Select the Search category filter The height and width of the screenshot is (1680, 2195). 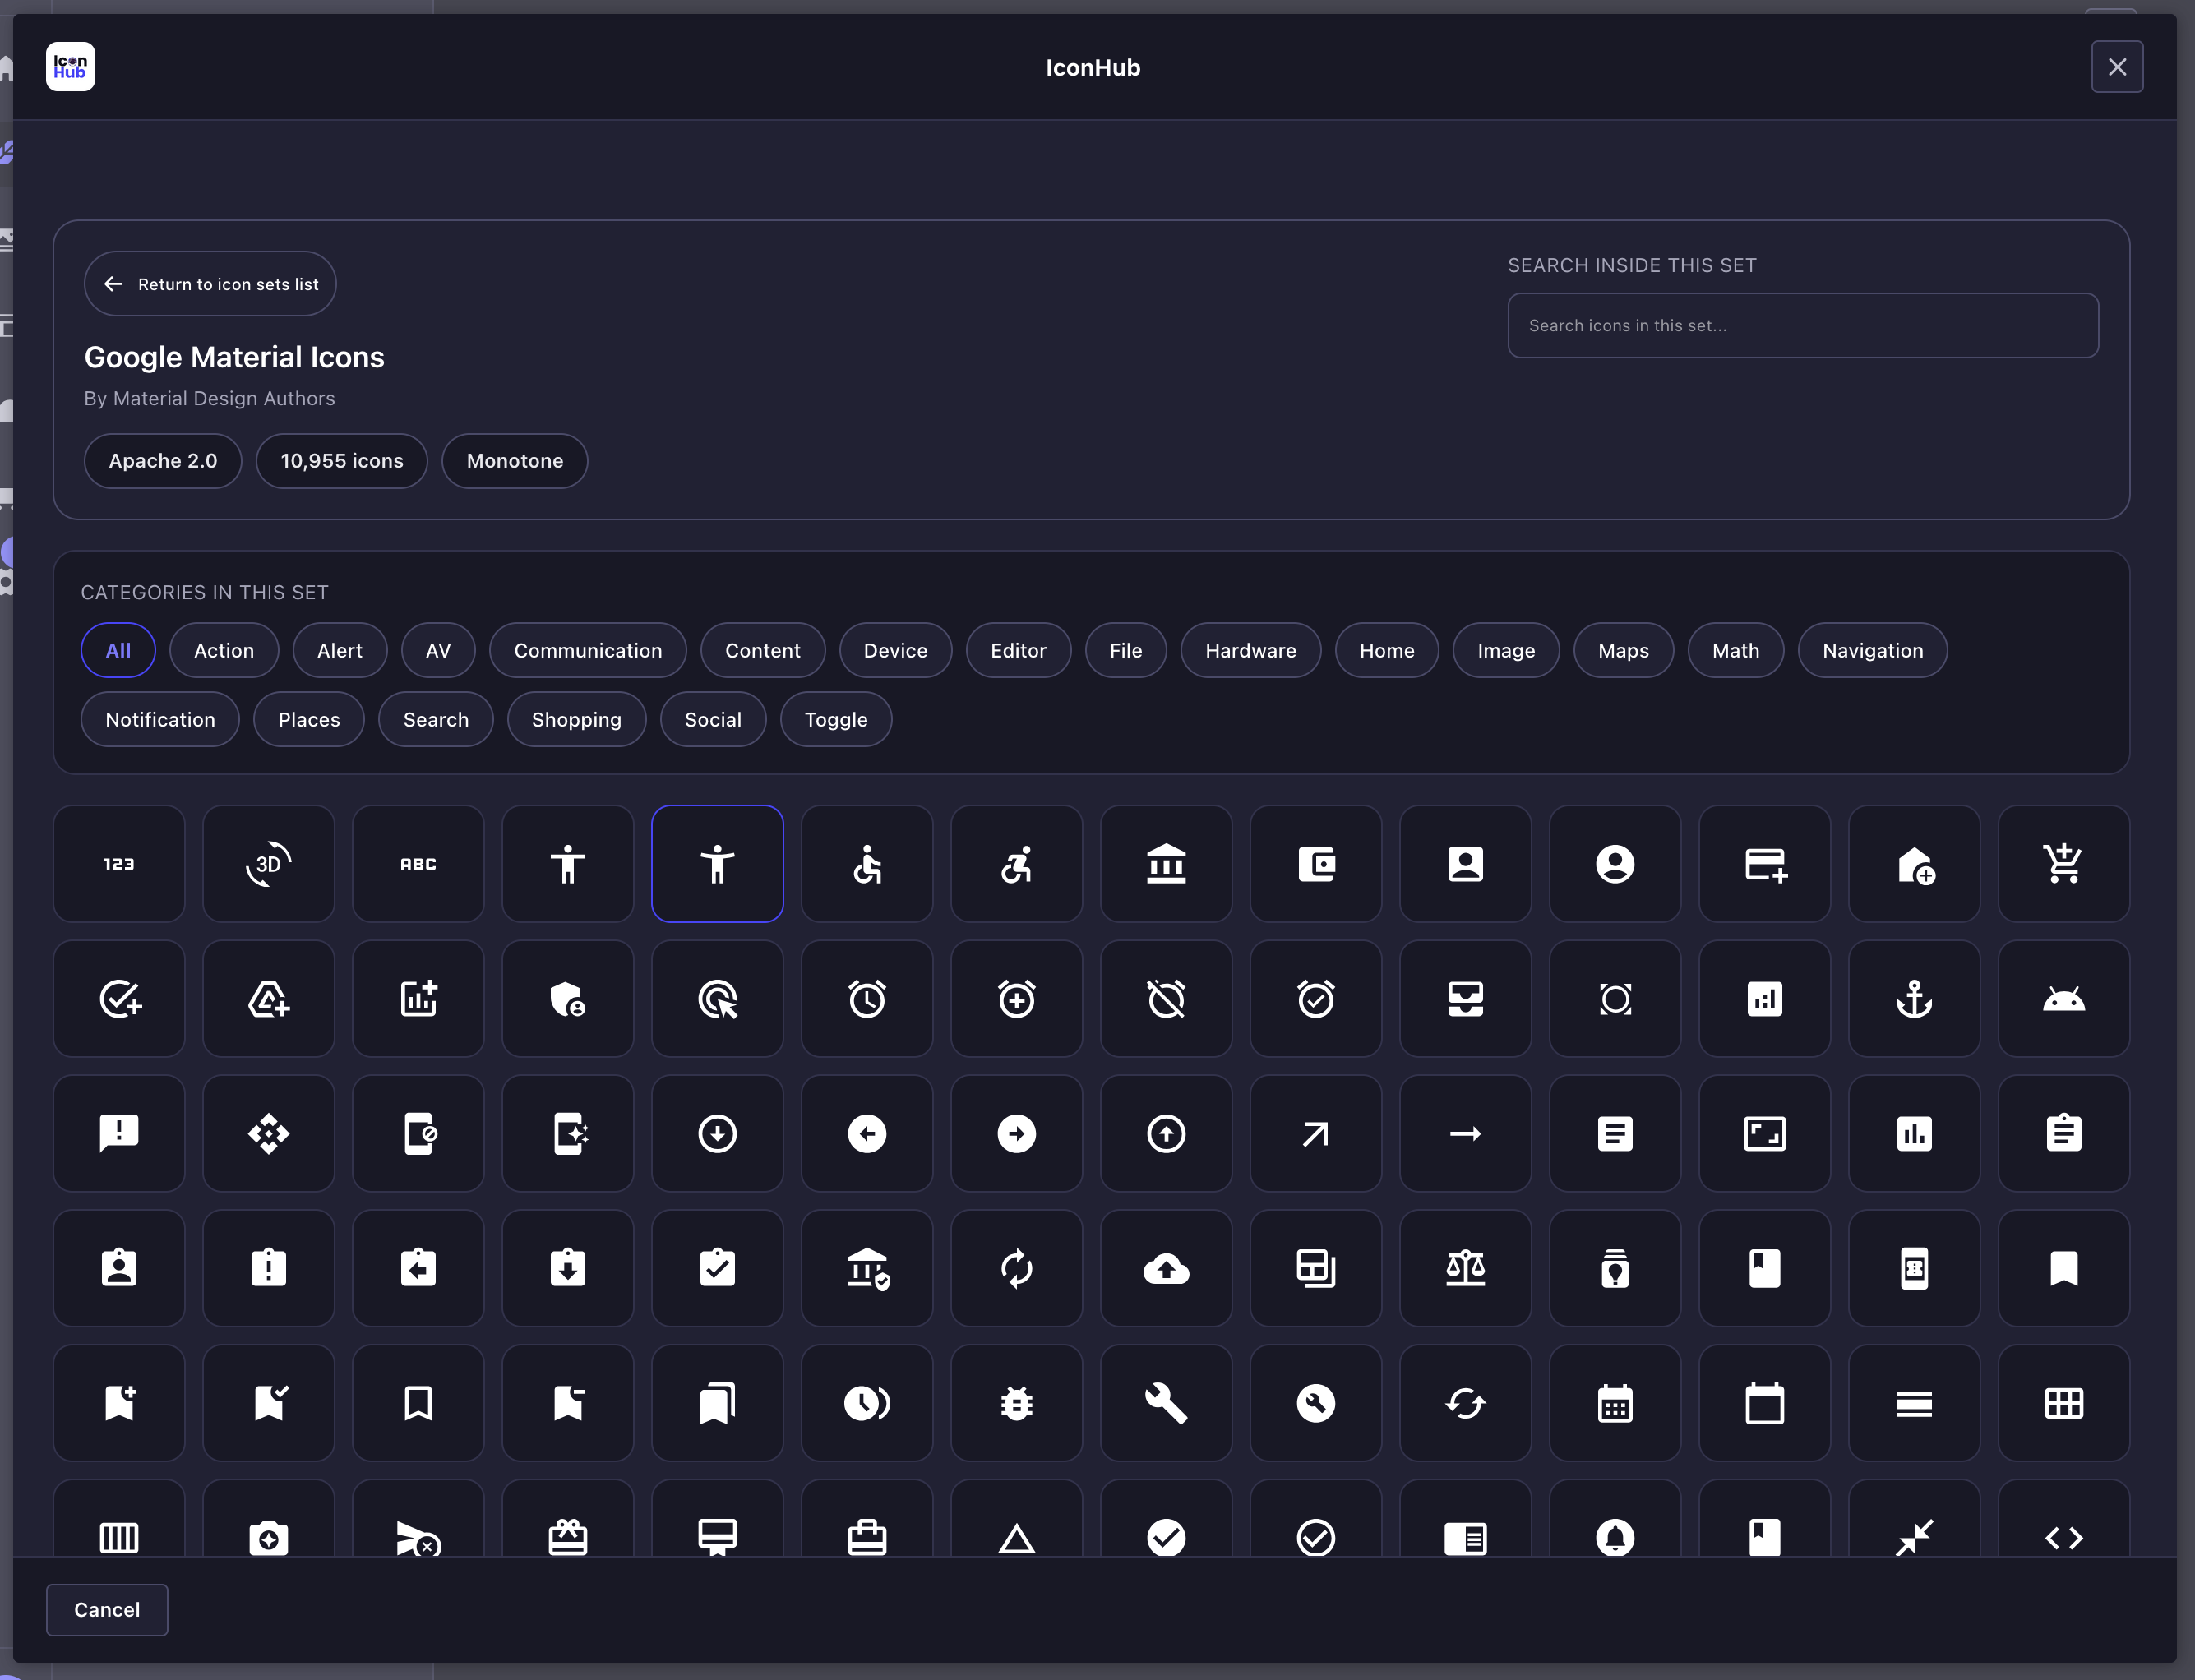pyautogui.click(x=436, y=719)
